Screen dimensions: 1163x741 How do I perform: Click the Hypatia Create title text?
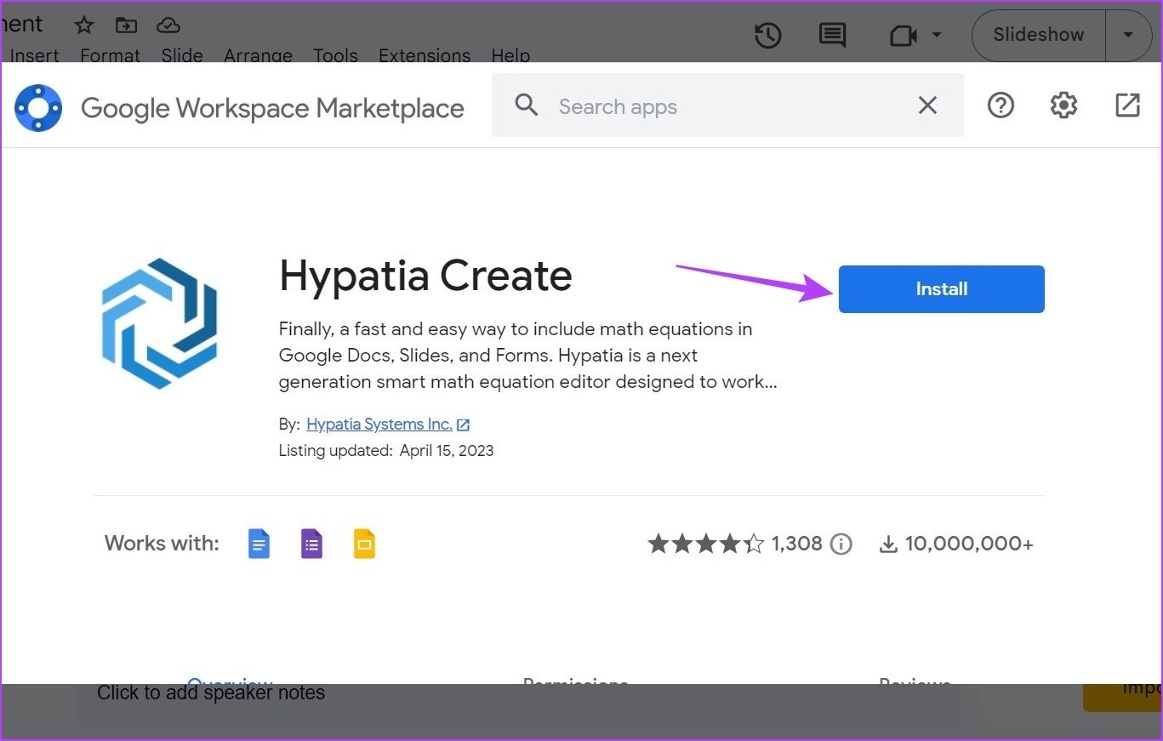click(425, 276)
